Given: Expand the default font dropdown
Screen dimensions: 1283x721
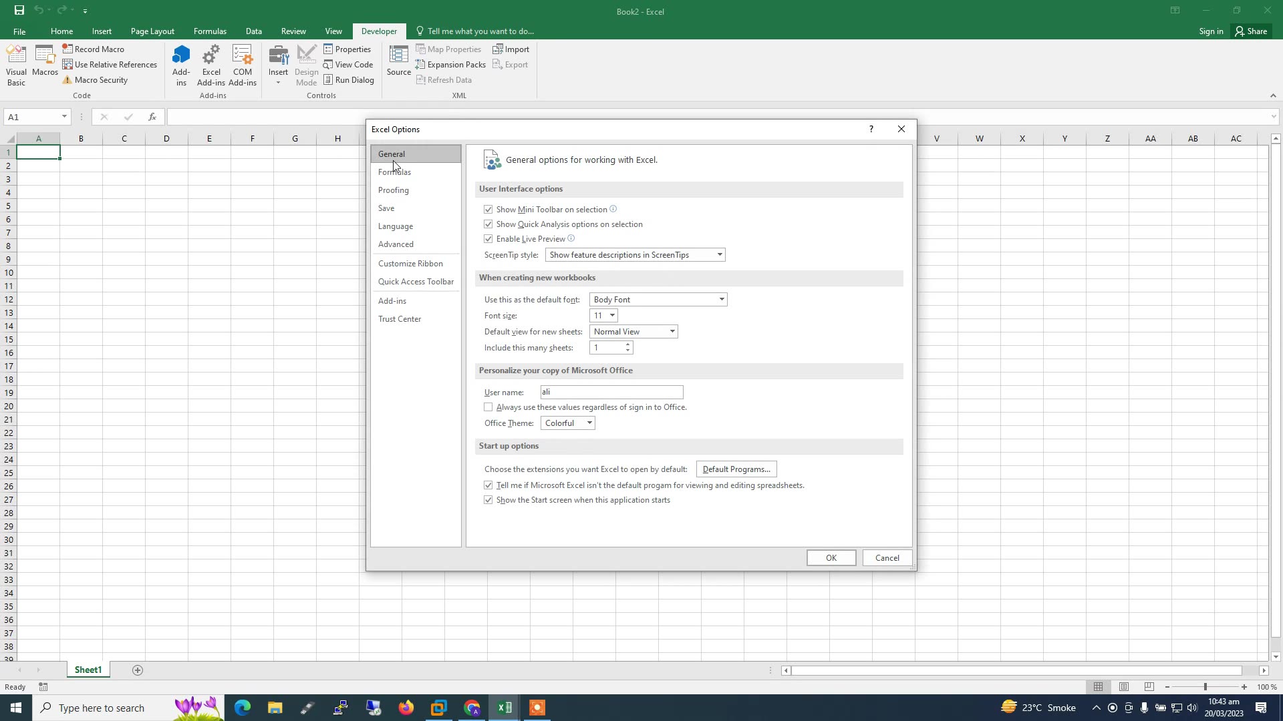Looking at the screenshot, I should [x=720, y=299].
